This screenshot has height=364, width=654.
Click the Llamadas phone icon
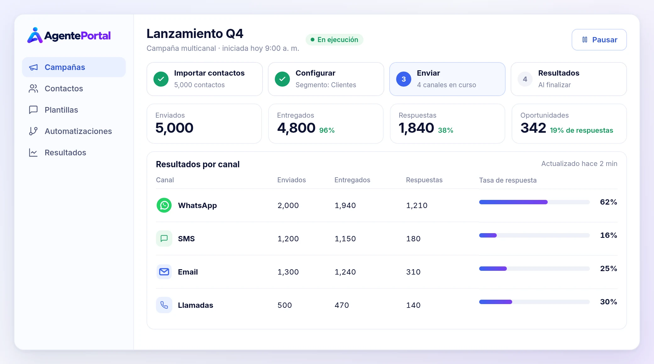point(164,305)
